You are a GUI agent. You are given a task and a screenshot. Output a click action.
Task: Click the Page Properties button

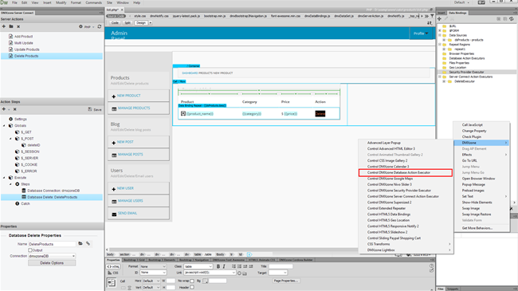pyautogui.click(x=286, y=281)
